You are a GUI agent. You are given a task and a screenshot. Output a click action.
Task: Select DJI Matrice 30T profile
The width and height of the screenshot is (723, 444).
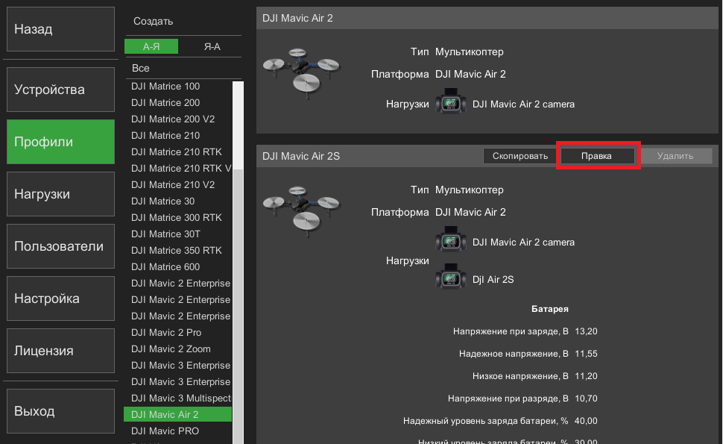(x=178, y=234)
